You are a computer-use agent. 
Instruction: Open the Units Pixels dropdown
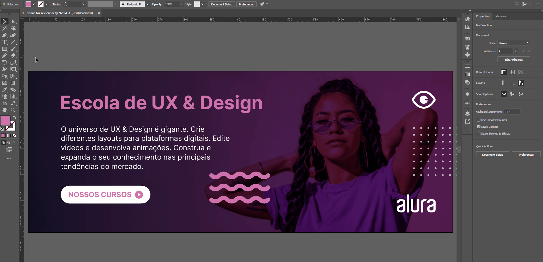coord(514,43)
